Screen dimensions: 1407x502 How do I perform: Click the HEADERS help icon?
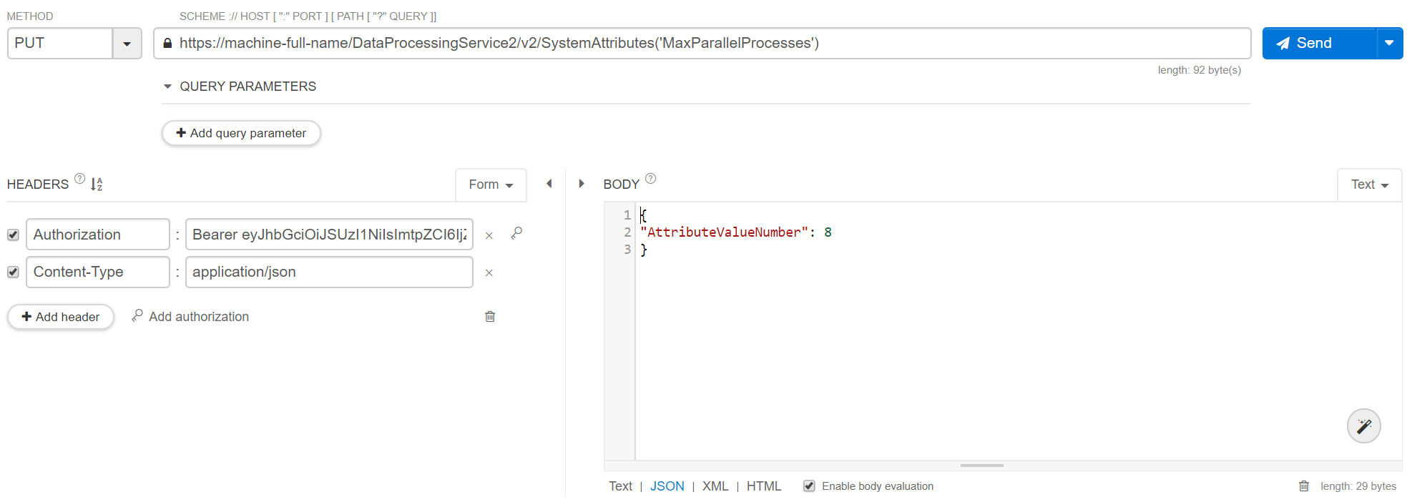point(80,179)
